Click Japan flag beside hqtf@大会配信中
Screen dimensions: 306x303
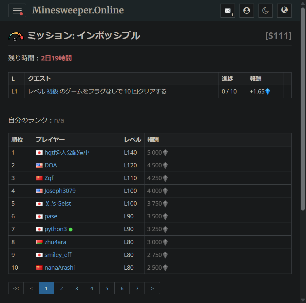[x=39, y=153]
